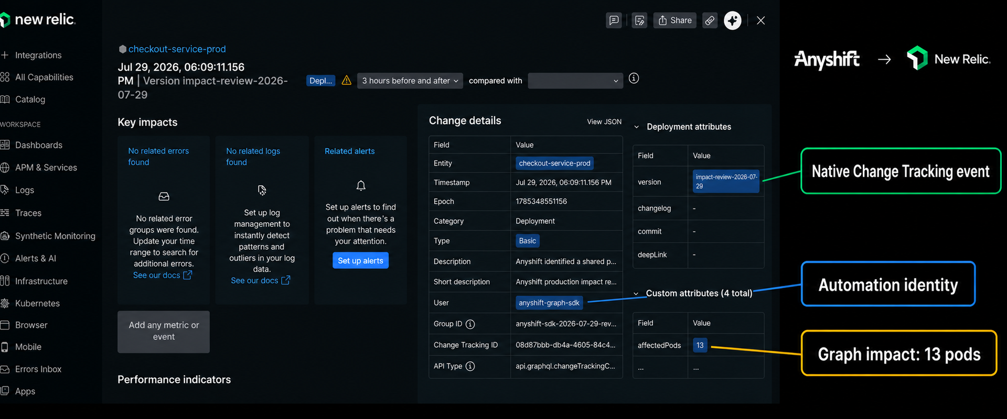Click the impact-review version value chip
The image size is (1007, 419).
726,182
